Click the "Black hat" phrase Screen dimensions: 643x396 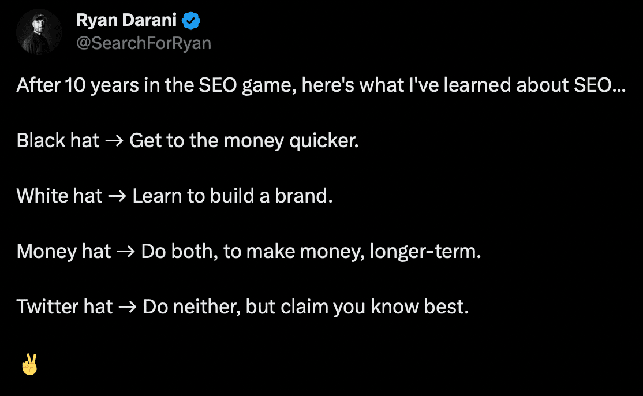(58, 141)
